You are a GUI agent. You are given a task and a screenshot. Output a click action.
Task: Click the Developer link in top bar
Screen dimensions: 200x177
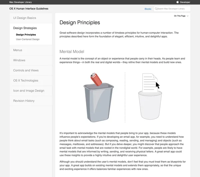click(x=185, y=2)
